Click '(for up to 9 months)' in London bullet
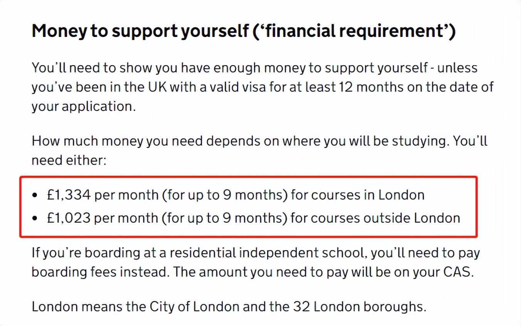The image size is (521, 326). point(225,195)
